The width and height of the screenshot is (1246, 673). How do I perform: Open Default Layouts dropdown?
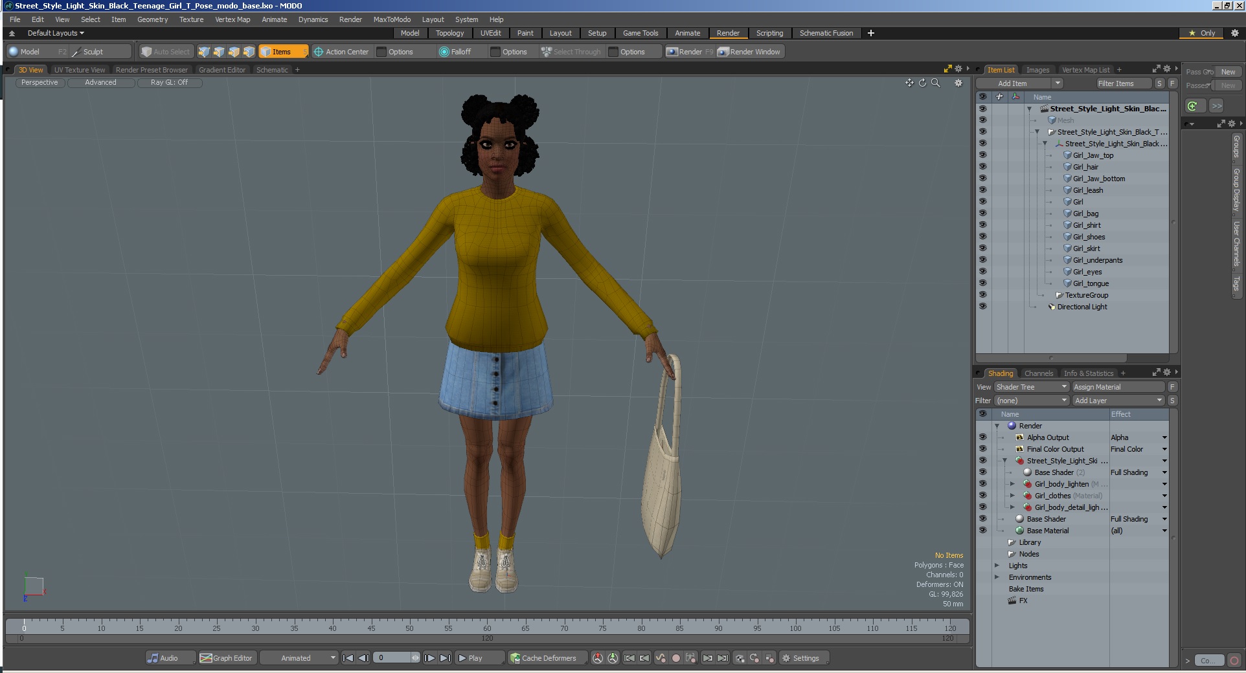click(56, 33)
